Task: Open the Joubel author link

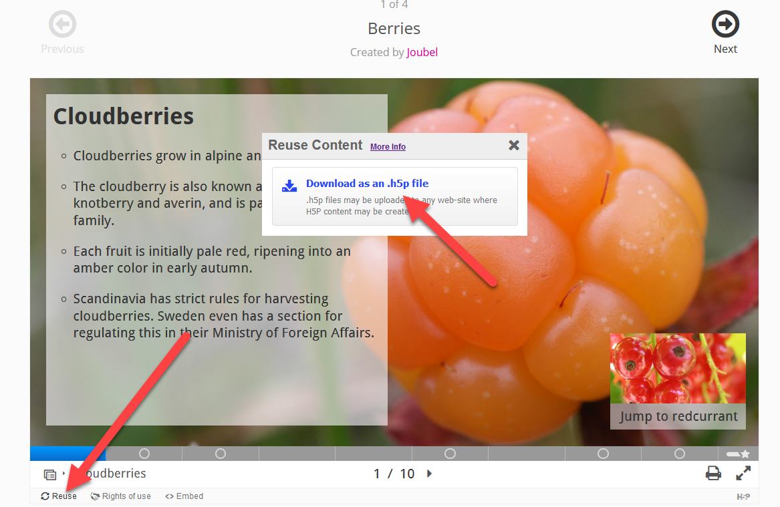Action: click(x=422, y=52)
